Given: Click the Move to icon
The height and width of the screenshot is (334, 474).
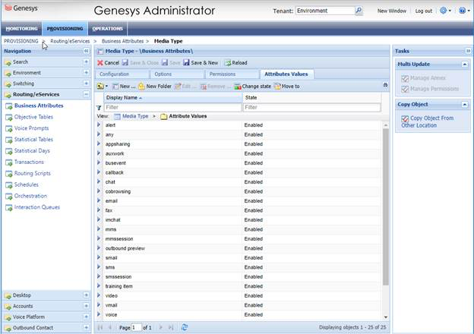Looking at the screenshot, I should [x=278, y=87].
